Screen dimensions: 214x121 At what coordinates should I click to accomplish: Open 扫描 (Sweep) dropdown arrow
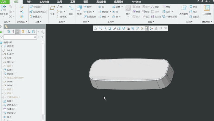tap(93, 12)
